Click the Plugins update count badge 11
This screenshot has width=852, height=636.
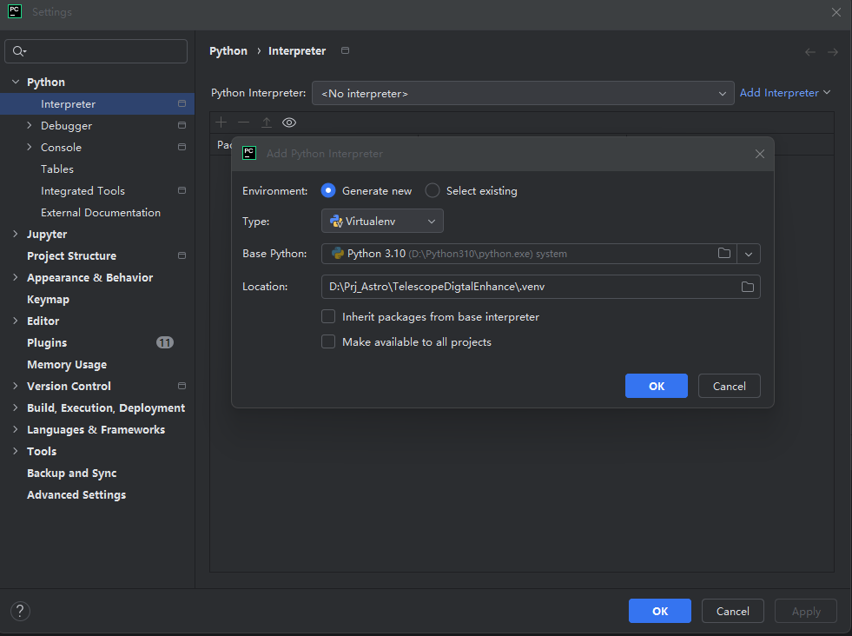point(165,342)
